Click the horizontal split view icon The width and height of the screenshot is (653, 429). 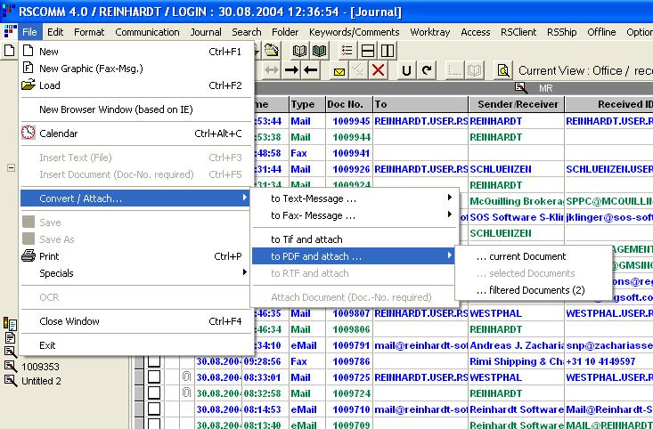367,51
